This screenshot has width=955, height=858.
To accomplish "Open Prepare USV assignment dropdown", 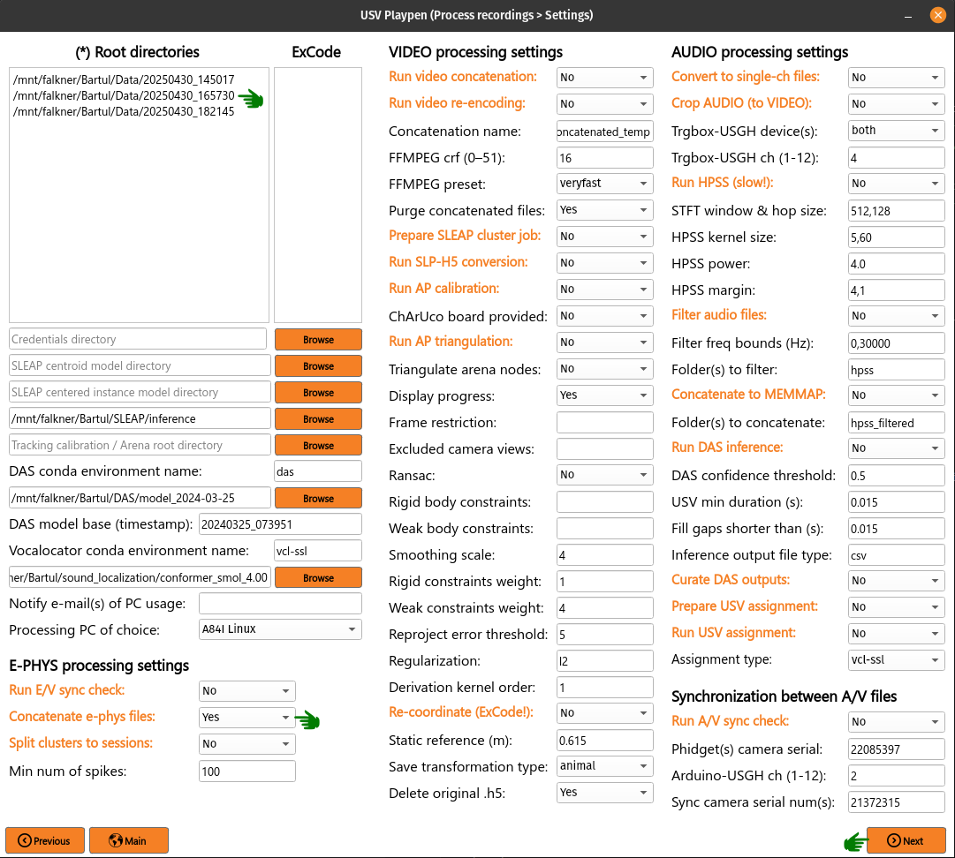I will pos(896,606).
